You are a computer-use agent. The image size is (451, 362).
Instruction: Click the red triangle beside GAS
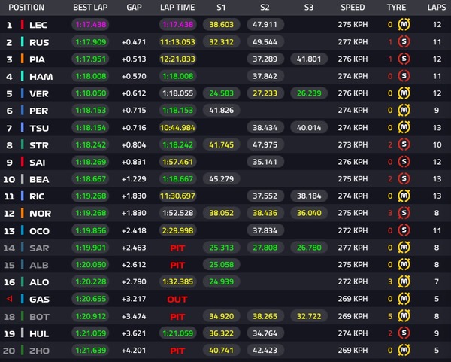point(9,299)
